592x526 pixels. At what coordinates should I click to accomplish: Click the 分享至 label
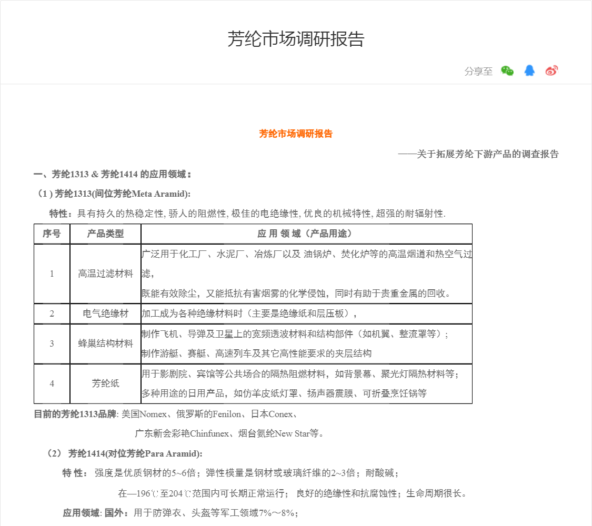pos(478,72)
